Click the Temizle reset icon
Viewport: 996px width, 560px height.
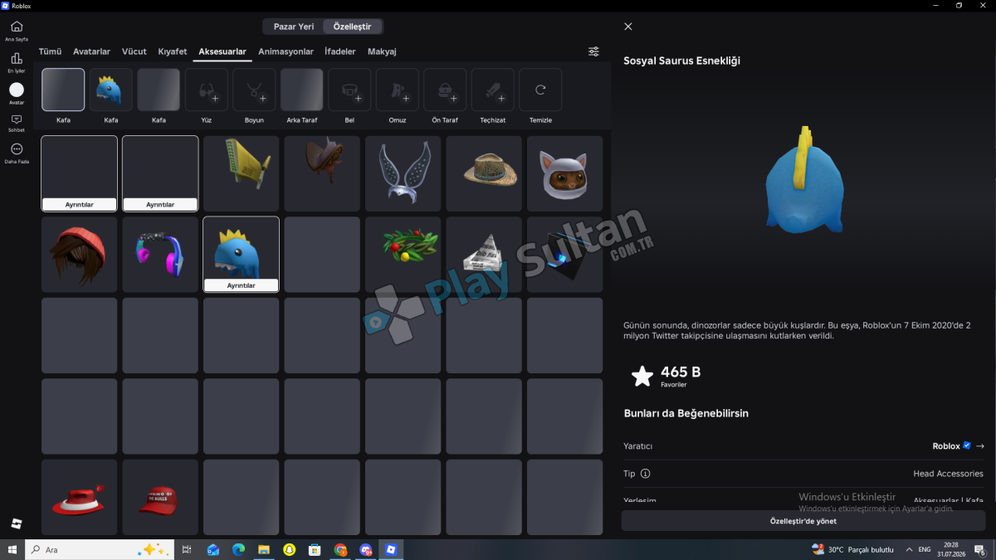[540, 90]
